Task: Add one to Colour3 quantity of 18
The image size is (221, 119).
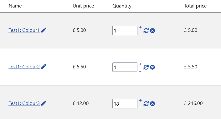Action: (x=140, y=101)
